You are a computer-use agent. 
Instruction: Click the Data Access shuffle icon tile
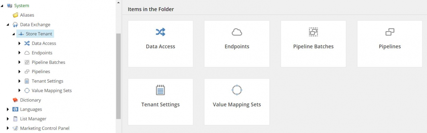tap(160, 32)
